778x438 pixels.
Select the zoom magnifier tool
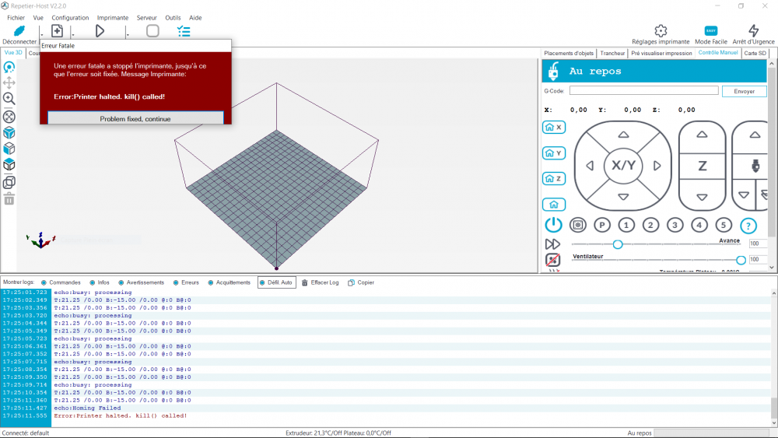click(9, 99)
